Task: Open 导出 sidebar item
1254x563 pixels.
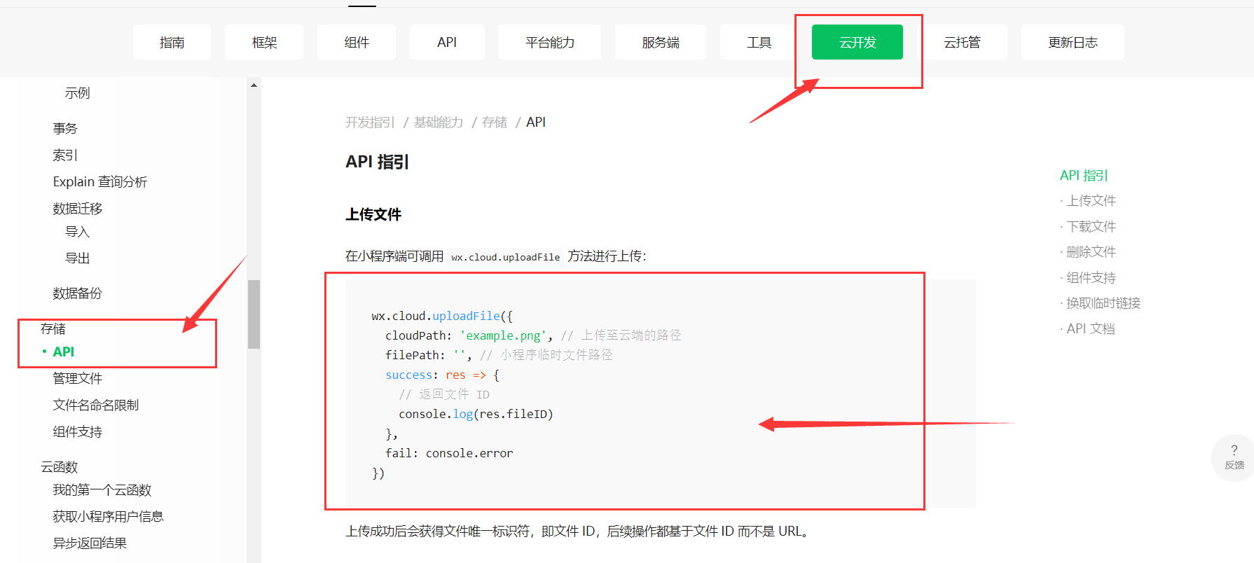Action: 77,258
